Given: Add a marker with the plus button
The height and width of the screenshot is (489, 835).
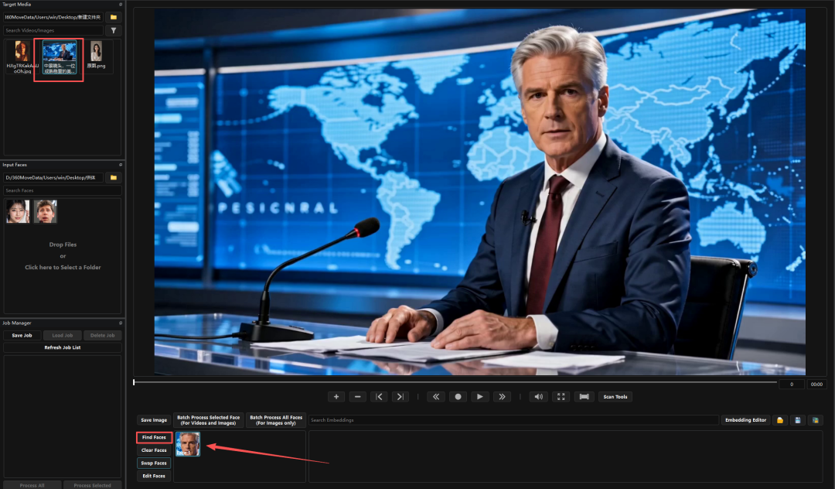Looking at the screenshot, I should point(336,397).
